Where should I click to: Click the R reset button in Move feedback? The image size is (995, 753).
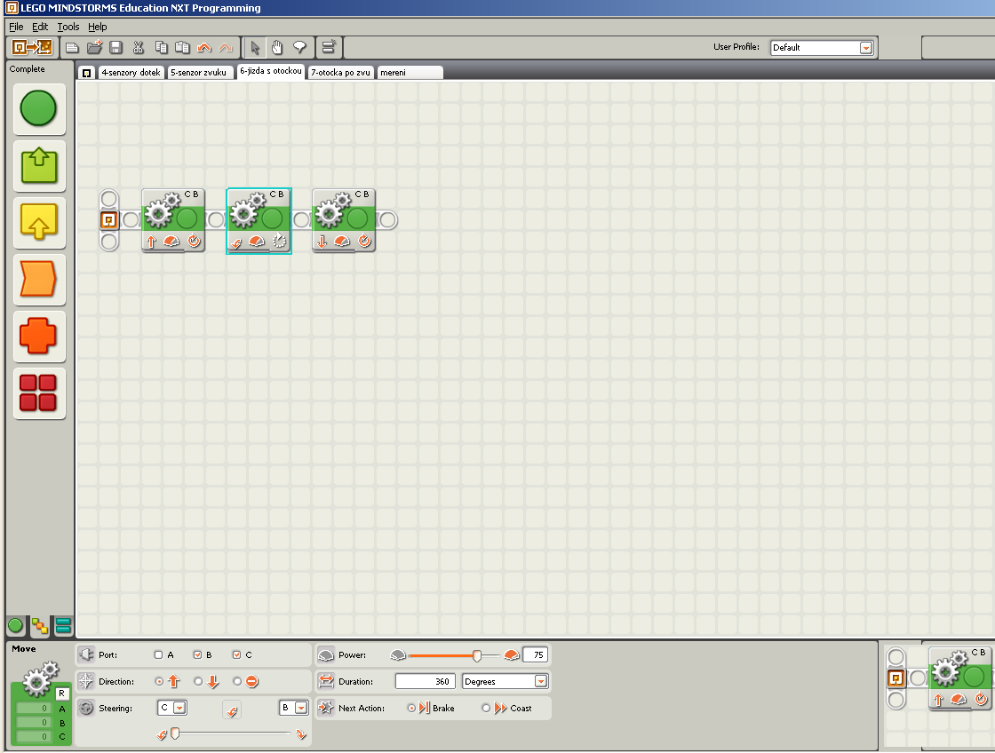pyautogui.click(x=61, y=694)
